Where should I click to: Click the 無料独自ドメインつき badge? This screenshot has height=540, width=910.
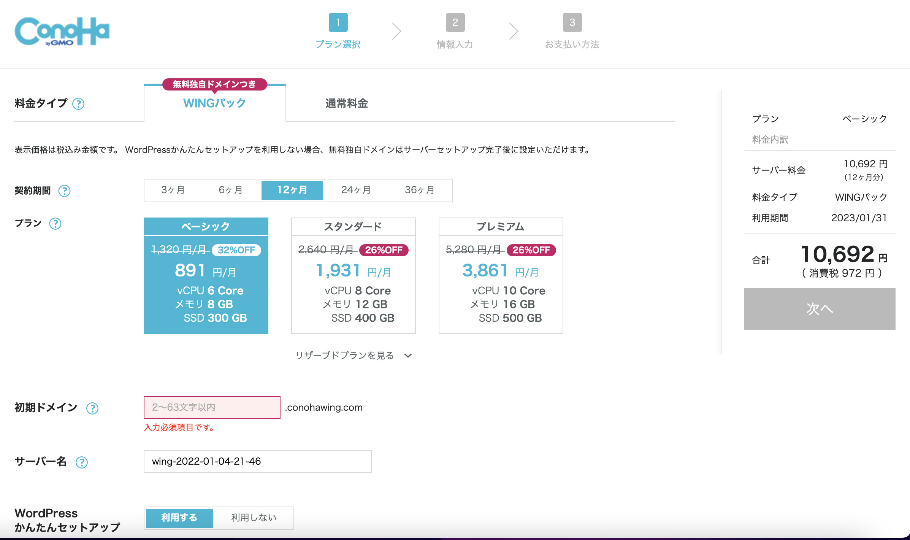pos(215,84)
